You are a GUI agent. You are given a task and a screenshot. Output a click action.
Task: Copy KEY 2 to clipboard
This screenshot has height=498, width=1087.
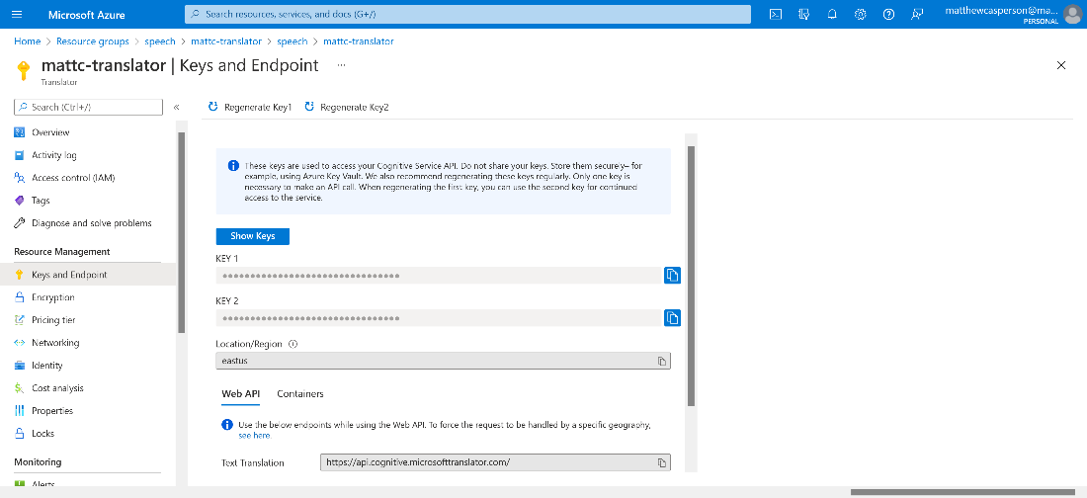pos(672,317)
